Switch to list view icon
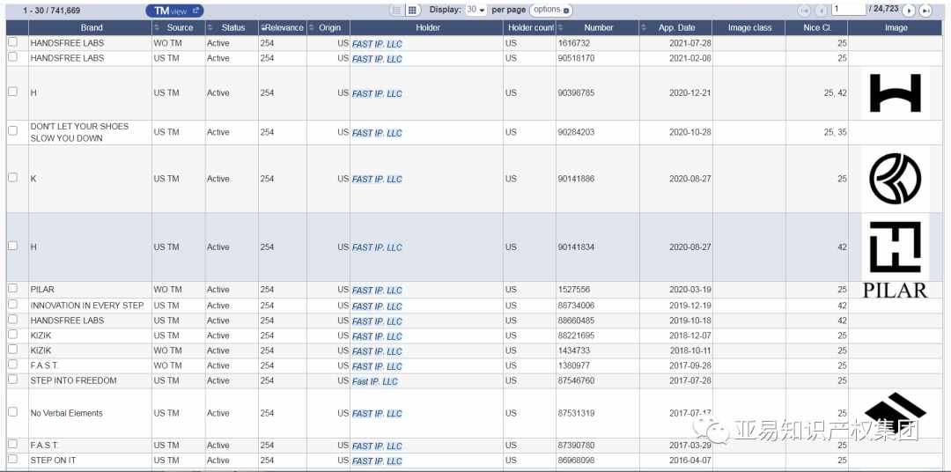951x472 pixels. [x=397, y=11]
